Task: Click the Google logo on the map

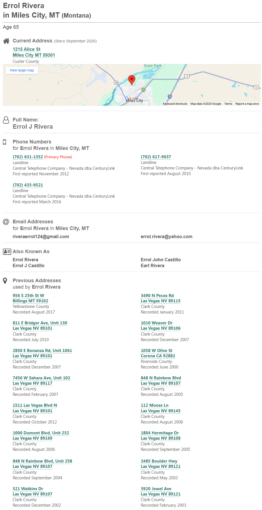Action: click(132, 99)
